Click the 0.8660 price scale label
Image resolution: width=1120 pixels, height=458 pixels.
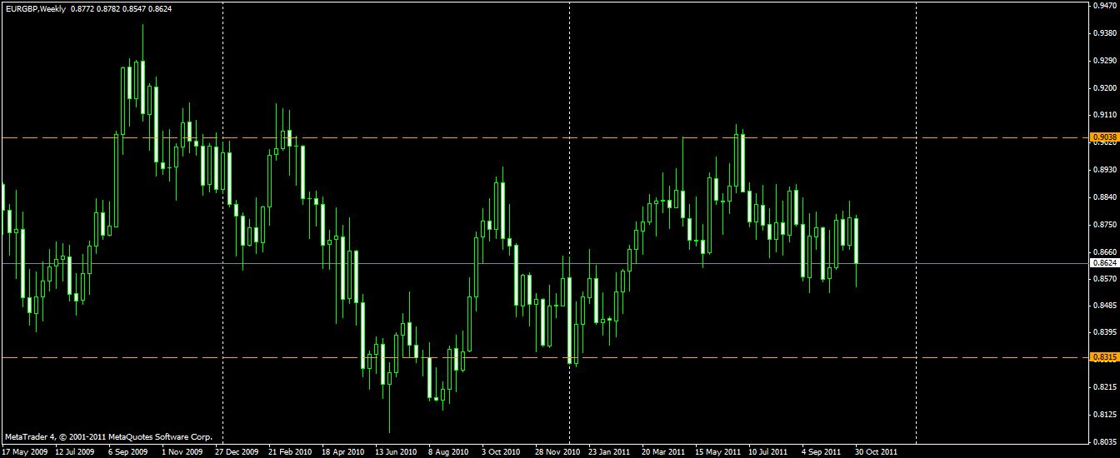[1104, 251]
